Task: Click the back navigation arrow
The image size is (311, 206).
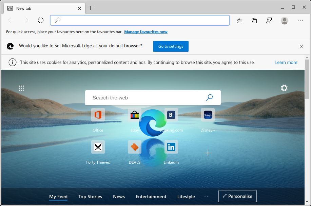Action: point(11,20)
